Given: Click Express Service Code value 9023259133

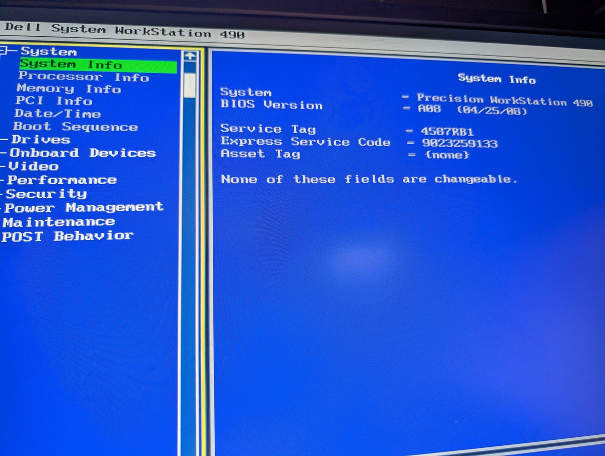Looking at the screenshot, I should (x=459, y=143).
